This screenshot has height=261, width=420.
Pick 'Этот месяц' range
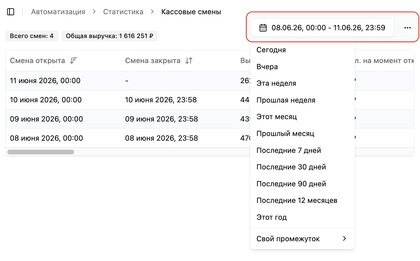click(x=302, y=117)
